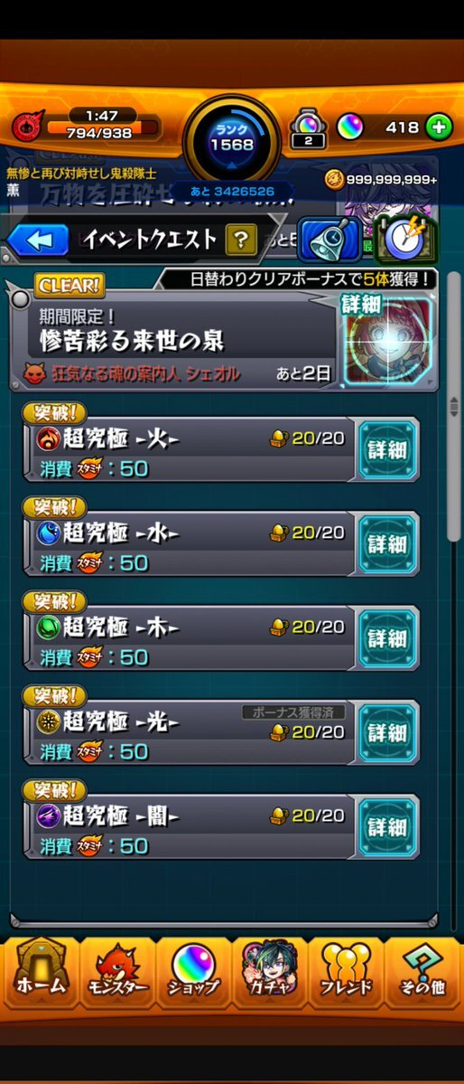Tap the ランク 1568 rank circle gauge
Screen dimensions: 464x1084
(232, 140)
